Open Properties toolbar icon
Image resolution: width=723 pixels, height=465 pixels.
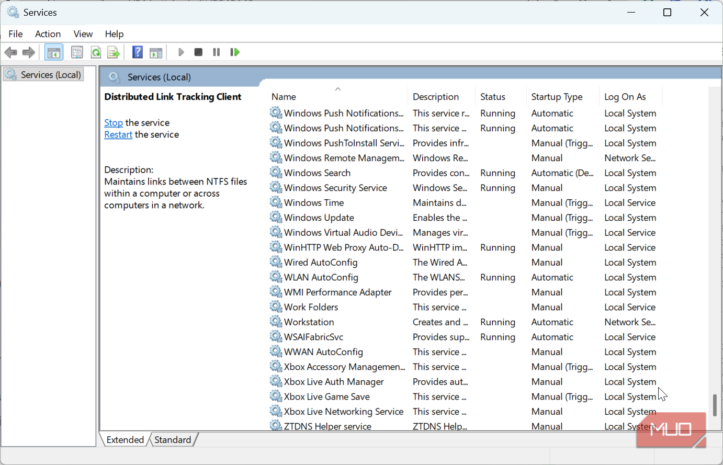77,52
